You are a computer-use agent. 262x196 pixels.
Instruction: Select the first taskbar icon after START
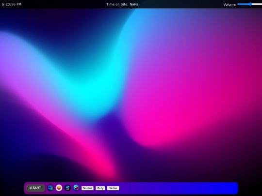[x=50, y=188]
